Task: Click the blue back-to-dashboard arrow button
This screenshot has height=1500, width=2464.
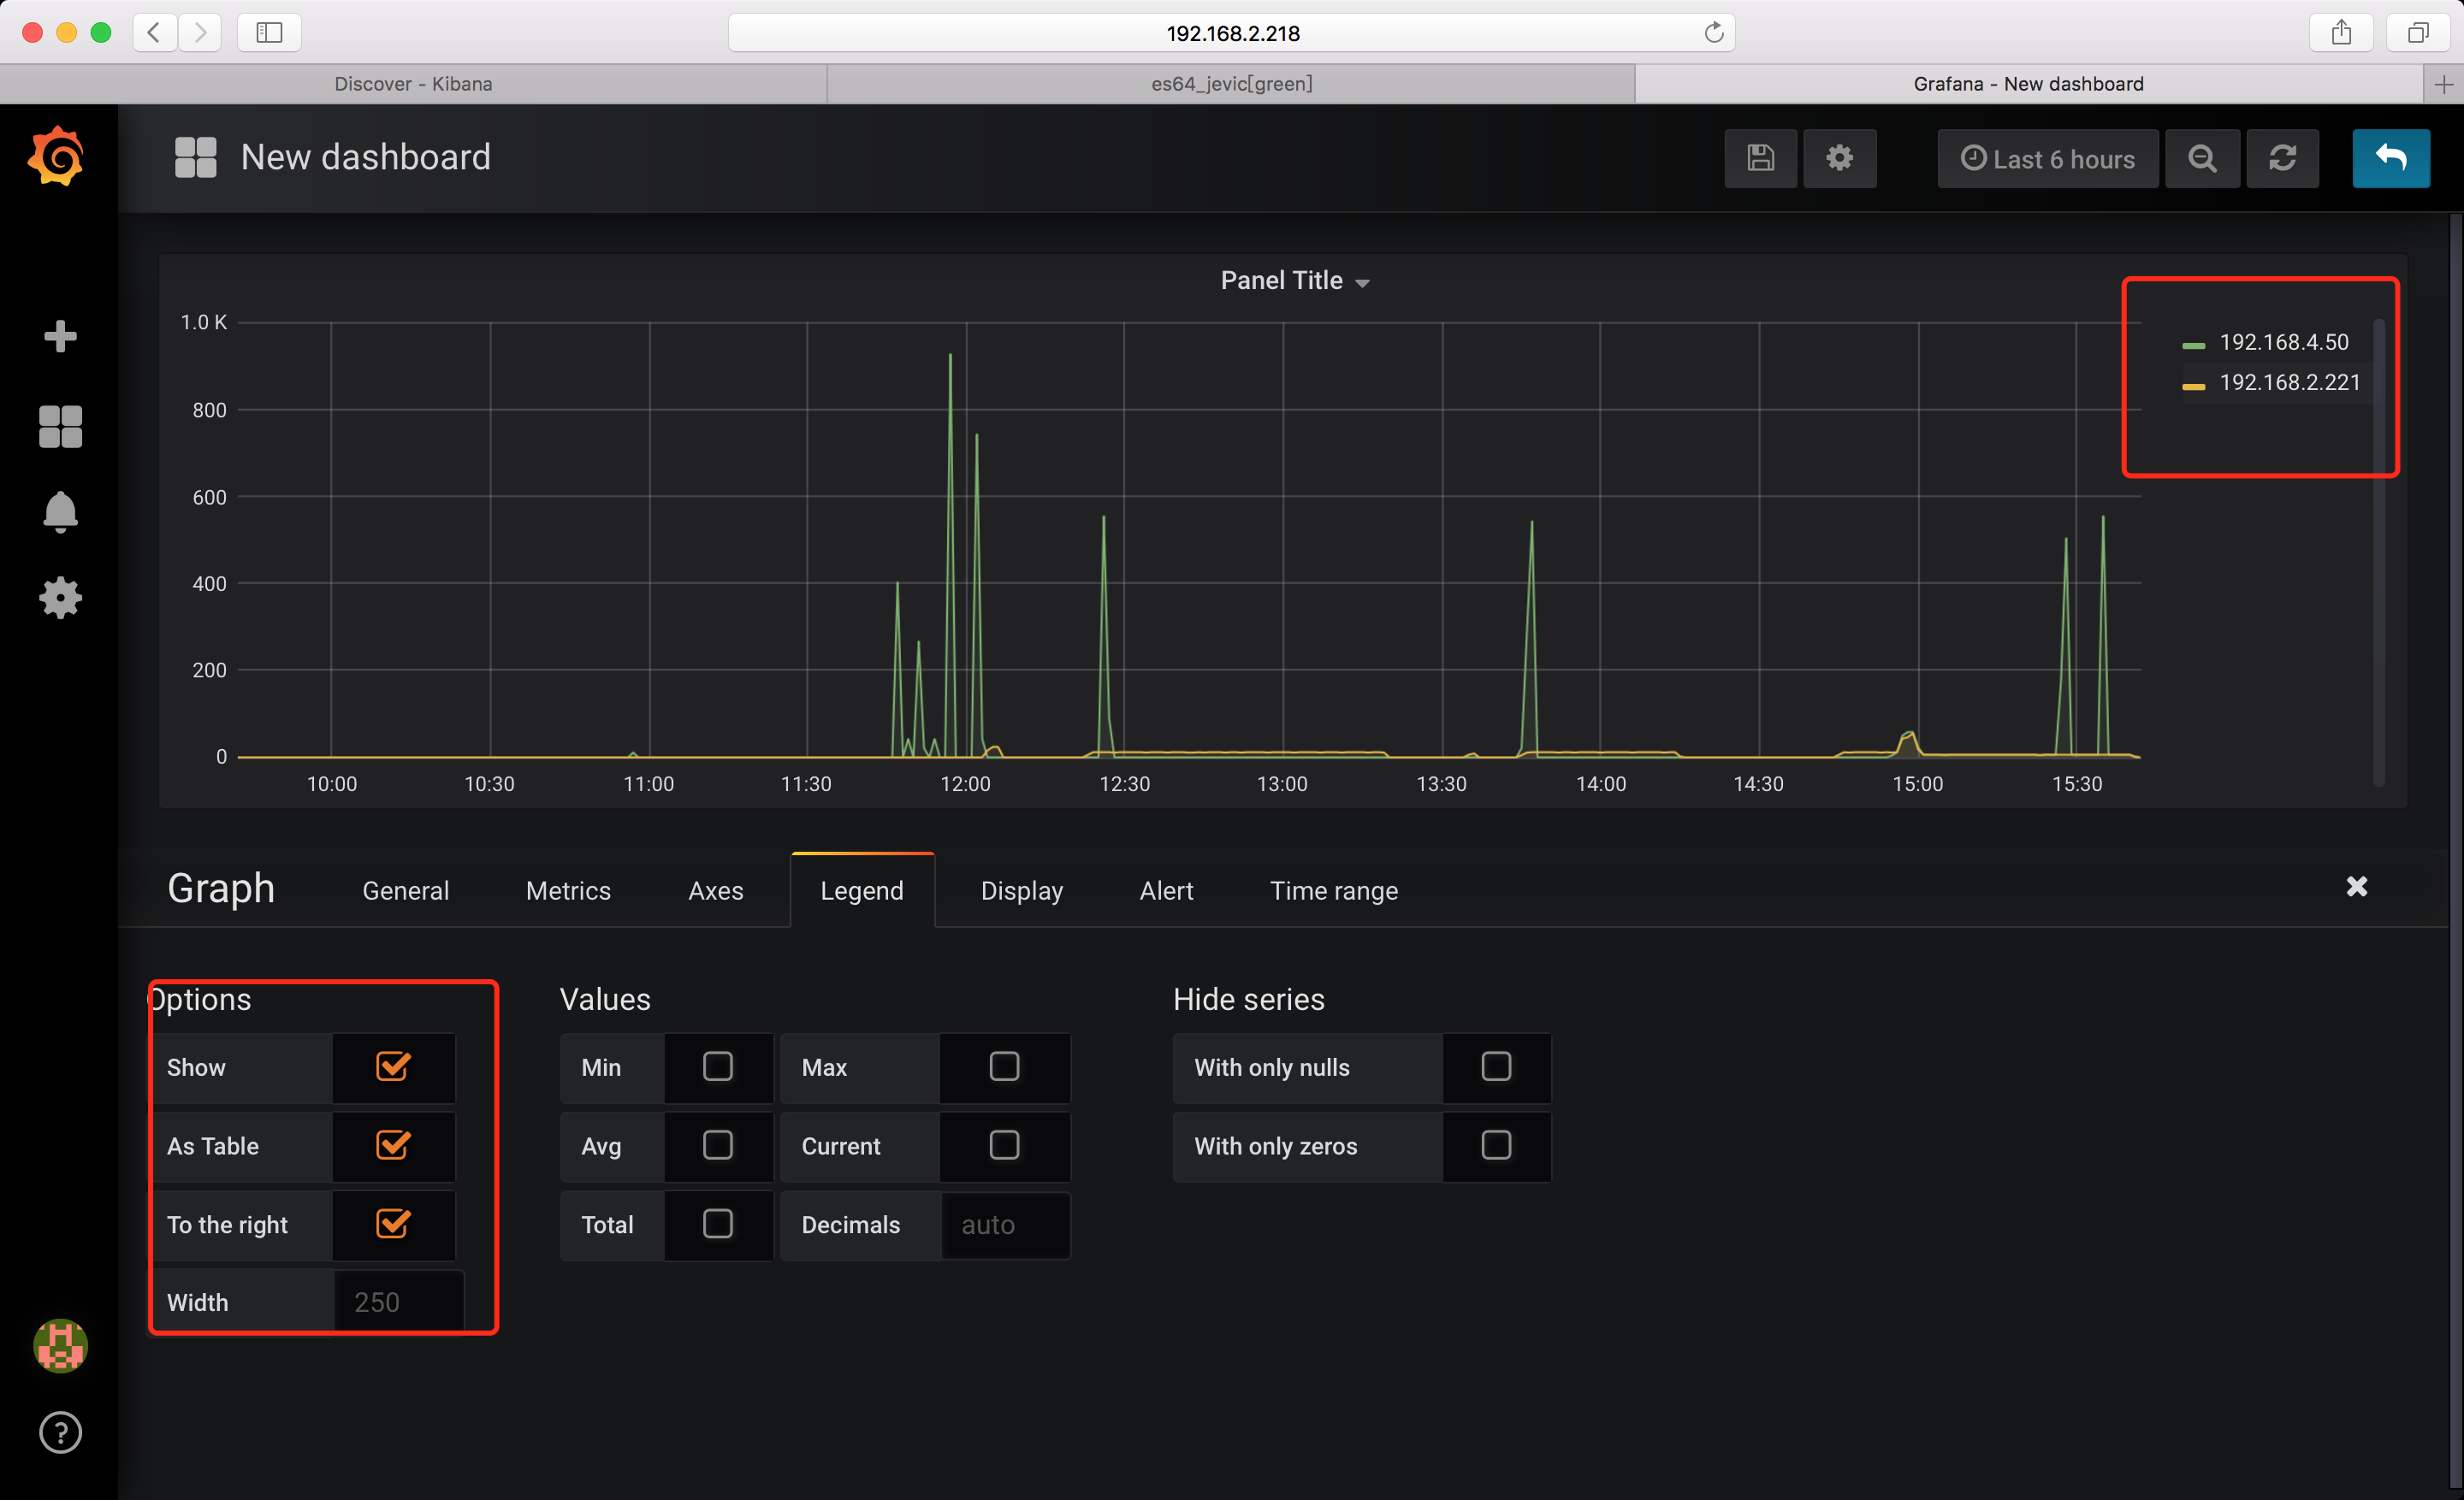Action: click(2390, 158)
